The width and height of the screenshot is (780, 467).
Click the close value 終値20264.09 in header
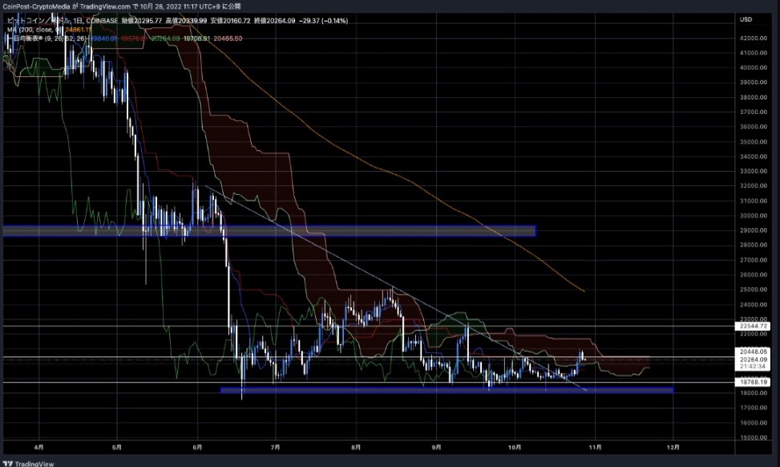coord(275,21)
